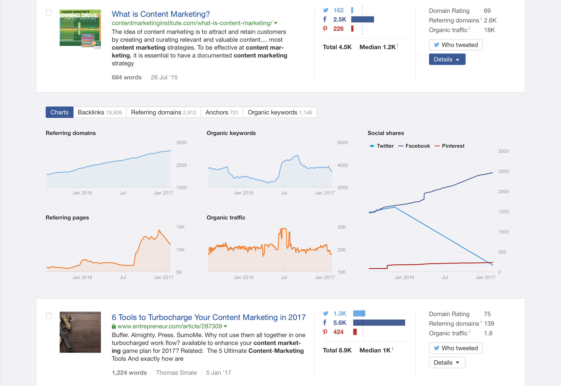
Task: Open the dropdown next to contentmarketinginstitute.com URL
Action: coord(275,23)
